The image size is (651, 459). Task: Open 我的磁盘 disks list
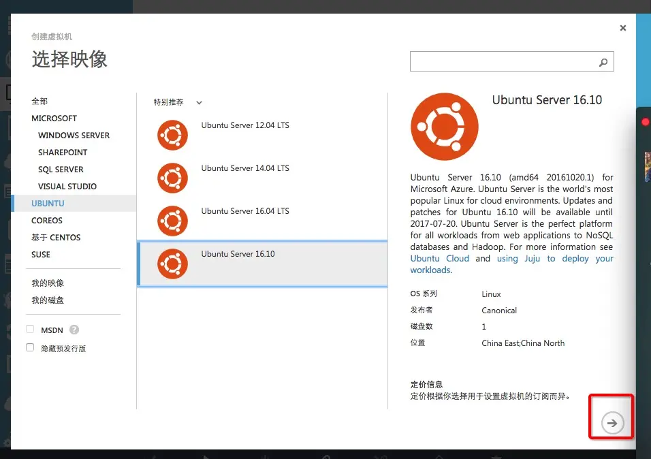coord(48,300)
